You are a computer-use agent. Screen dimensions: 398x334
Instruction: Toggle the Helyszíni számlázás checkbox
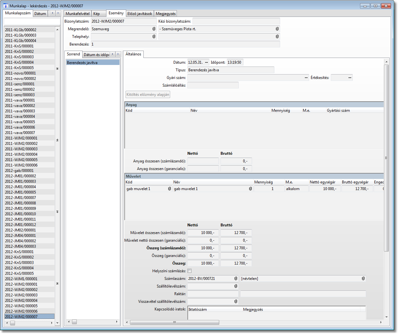[x=190, y=271]
